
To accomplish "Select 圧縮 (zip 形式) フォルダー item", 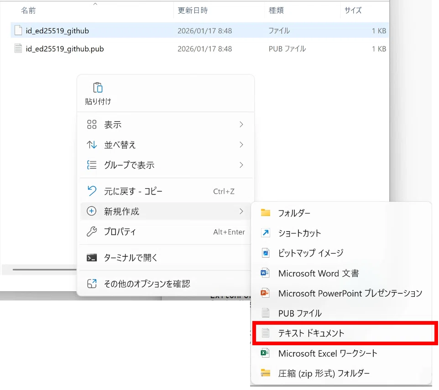I will click(341, 373).
